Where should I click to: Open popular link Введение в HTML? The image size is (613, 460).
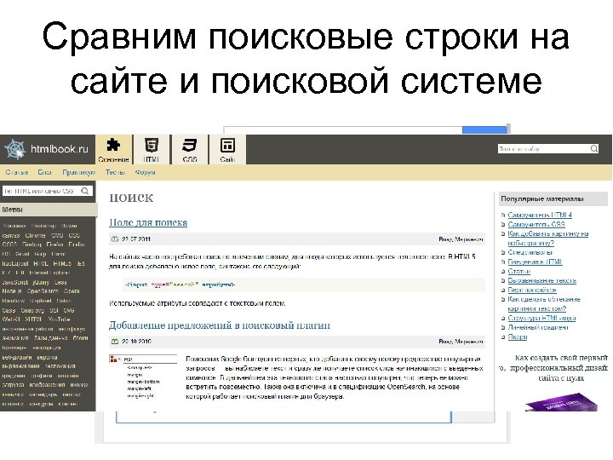535,262
